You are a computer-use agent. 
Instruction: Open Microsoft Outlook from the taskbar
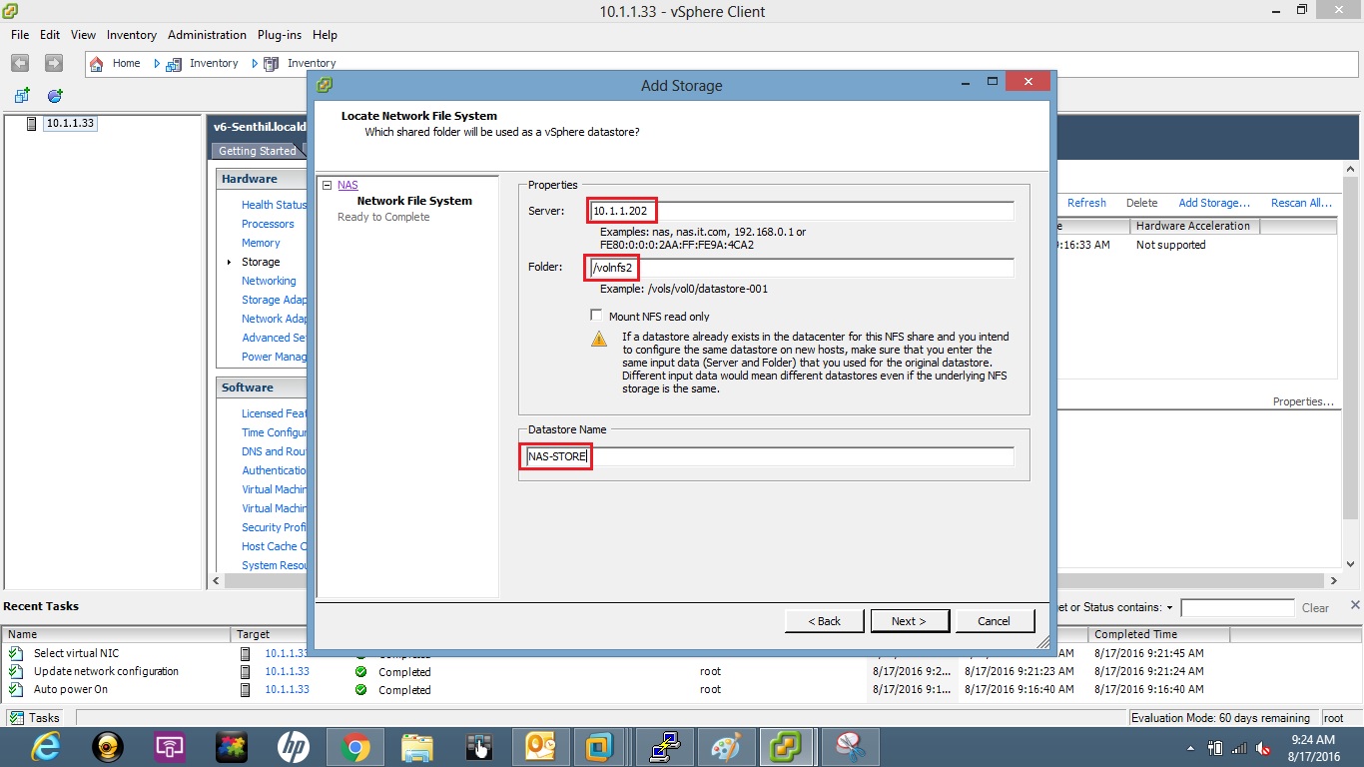point(540,746)
